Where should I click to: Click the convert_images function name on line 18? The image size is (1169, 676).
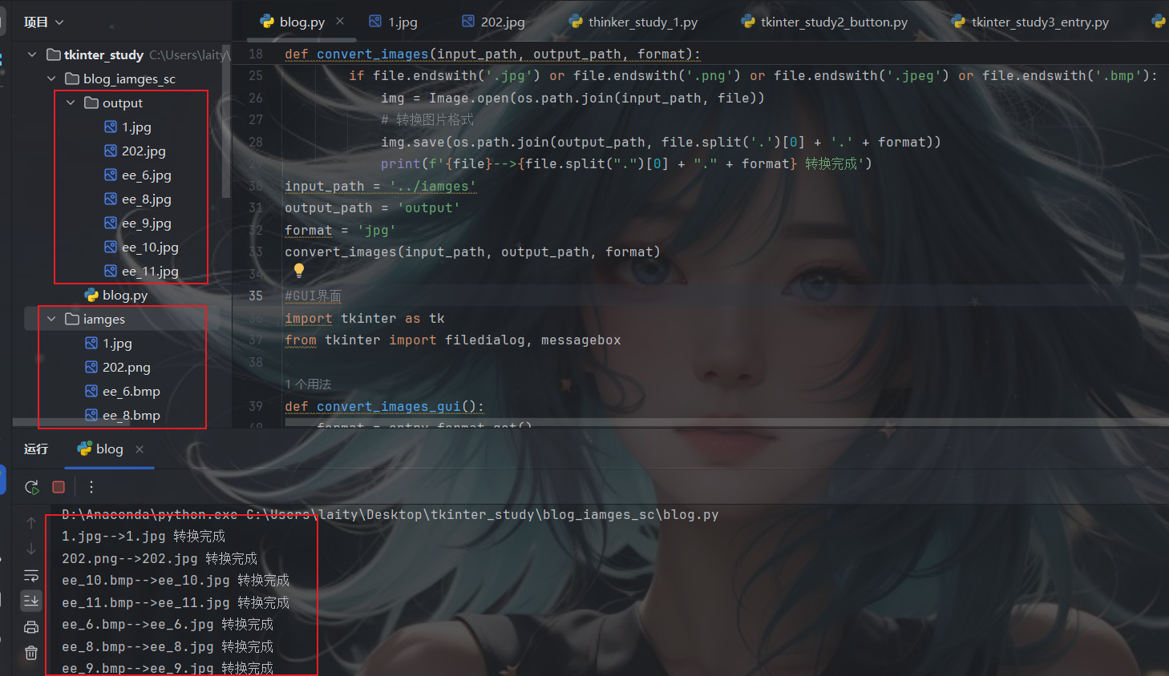coord(373,54)
